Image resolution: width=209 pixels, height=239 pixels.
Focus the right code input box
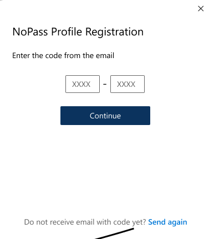pos(128,84)
